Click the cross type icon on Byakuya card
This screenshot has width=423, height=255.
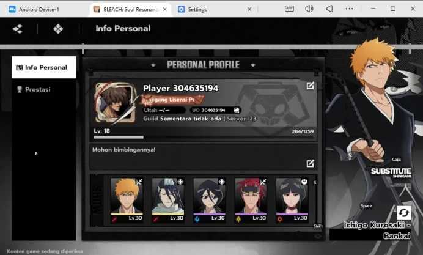180,182
